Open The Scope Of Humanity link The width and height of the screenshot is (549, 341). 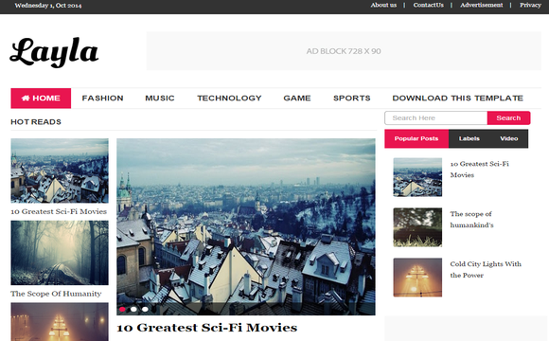56,294
